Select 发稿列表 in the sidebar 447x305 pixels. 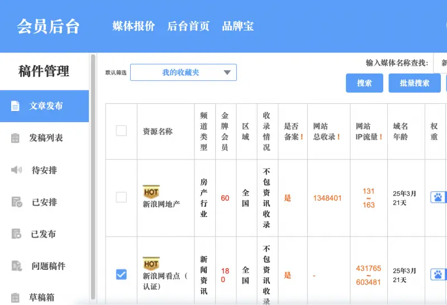coord(45,138)
